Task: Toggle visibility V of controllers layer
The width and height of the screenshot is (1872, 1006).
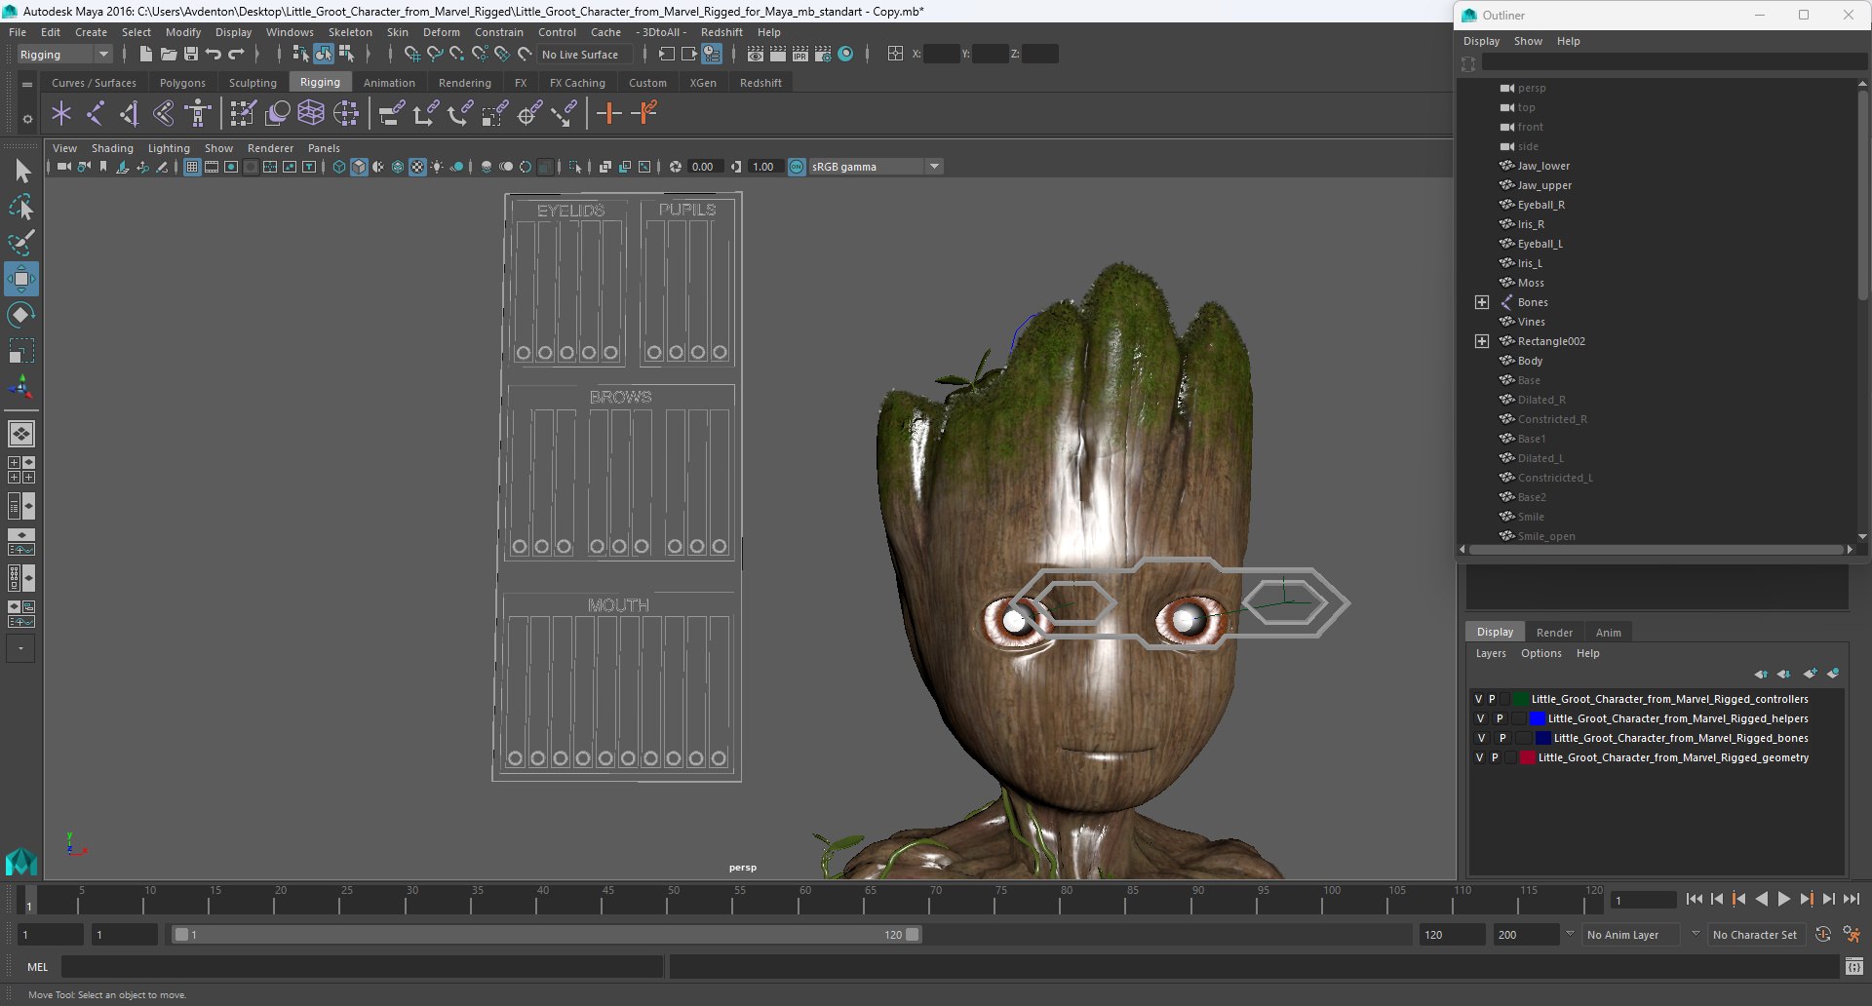Action: tap(1479, 699)
